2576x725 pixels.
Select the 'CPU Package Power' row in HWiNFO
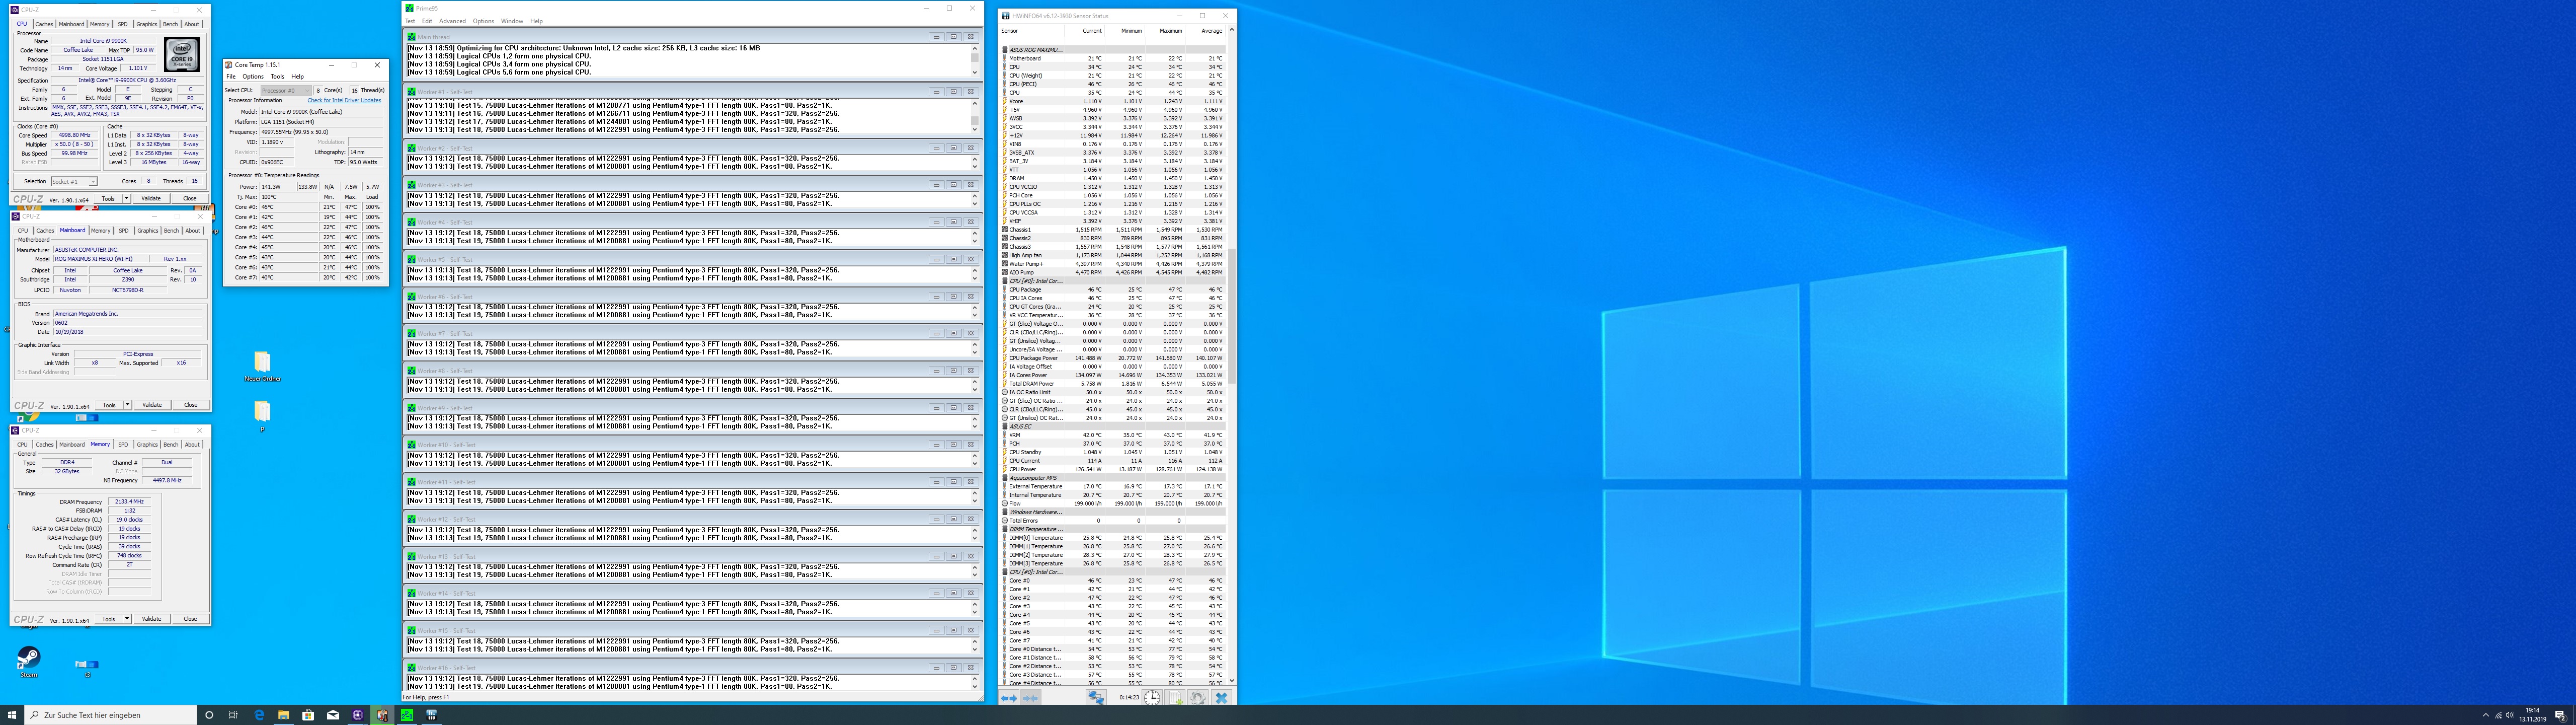click(x=1113, y=357)
